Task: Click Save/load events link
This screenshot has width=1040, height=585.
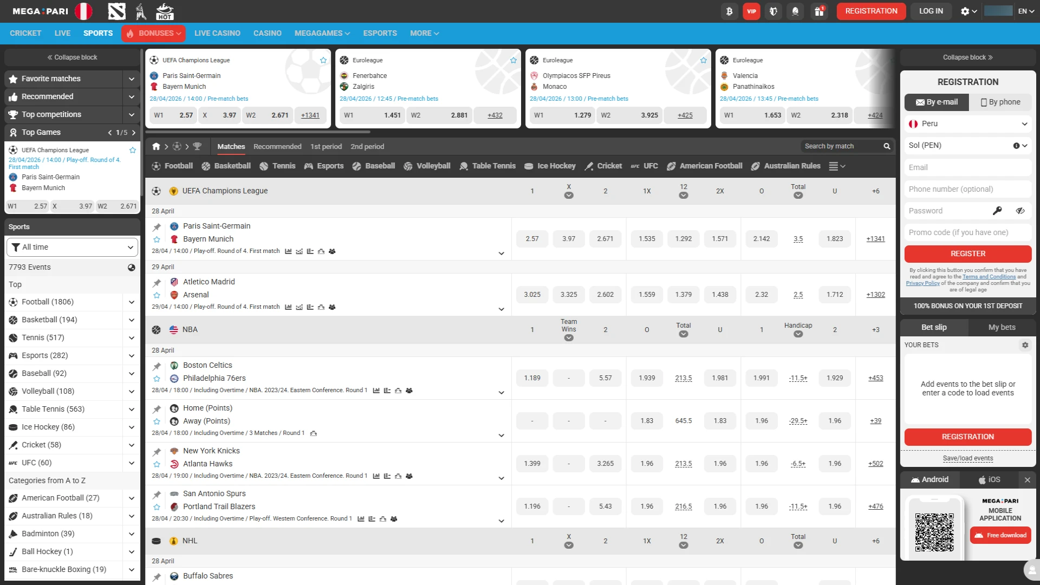Action: [967, 458]
